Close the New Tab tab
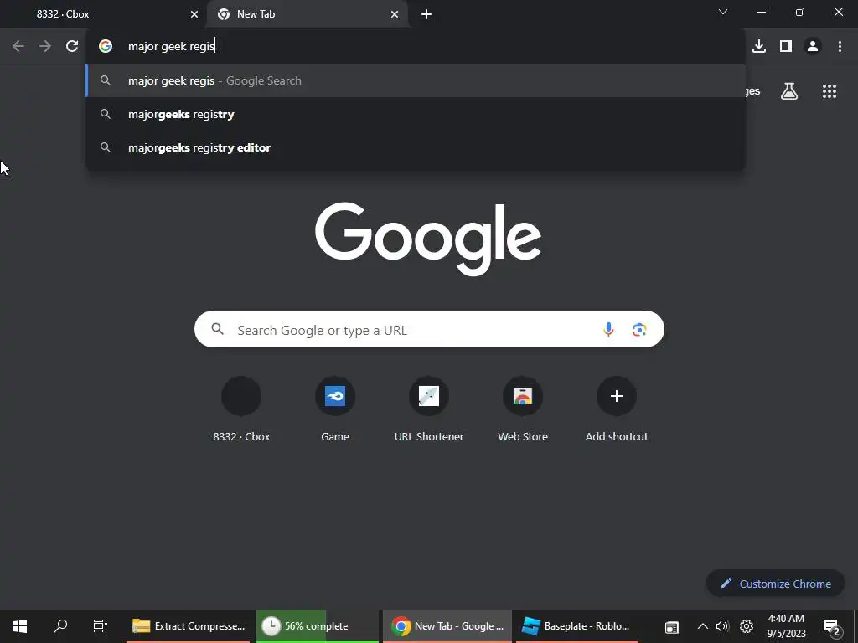Screen dimensions: 858x643 pos(395,15)
